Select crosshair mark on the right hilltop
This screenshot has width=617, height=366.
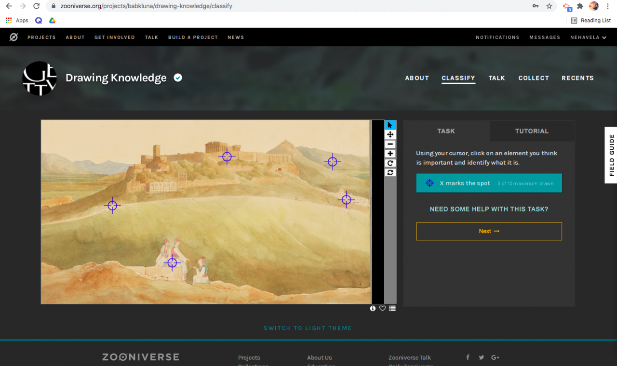pos(332,162)
